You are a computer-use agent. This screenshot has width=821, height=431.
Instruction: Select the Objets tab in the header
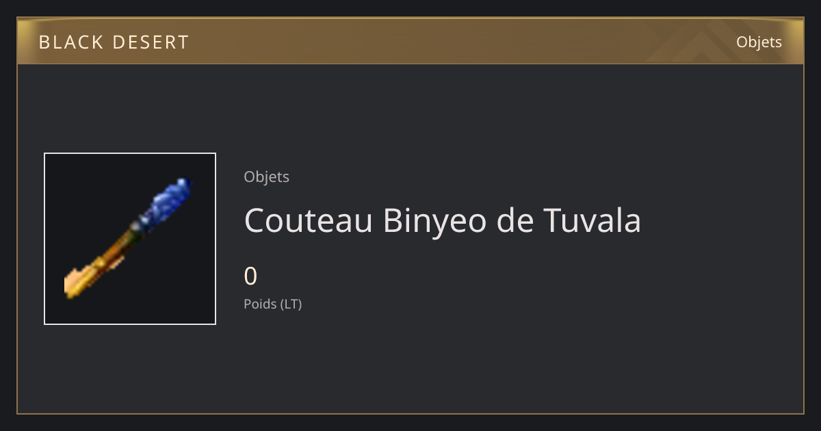[759, 42]
